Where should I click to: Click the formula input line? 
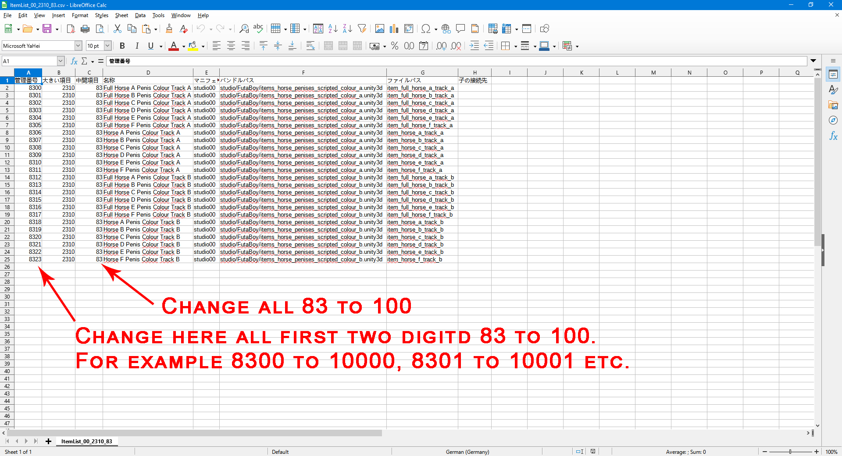click(x=456, y=61)
